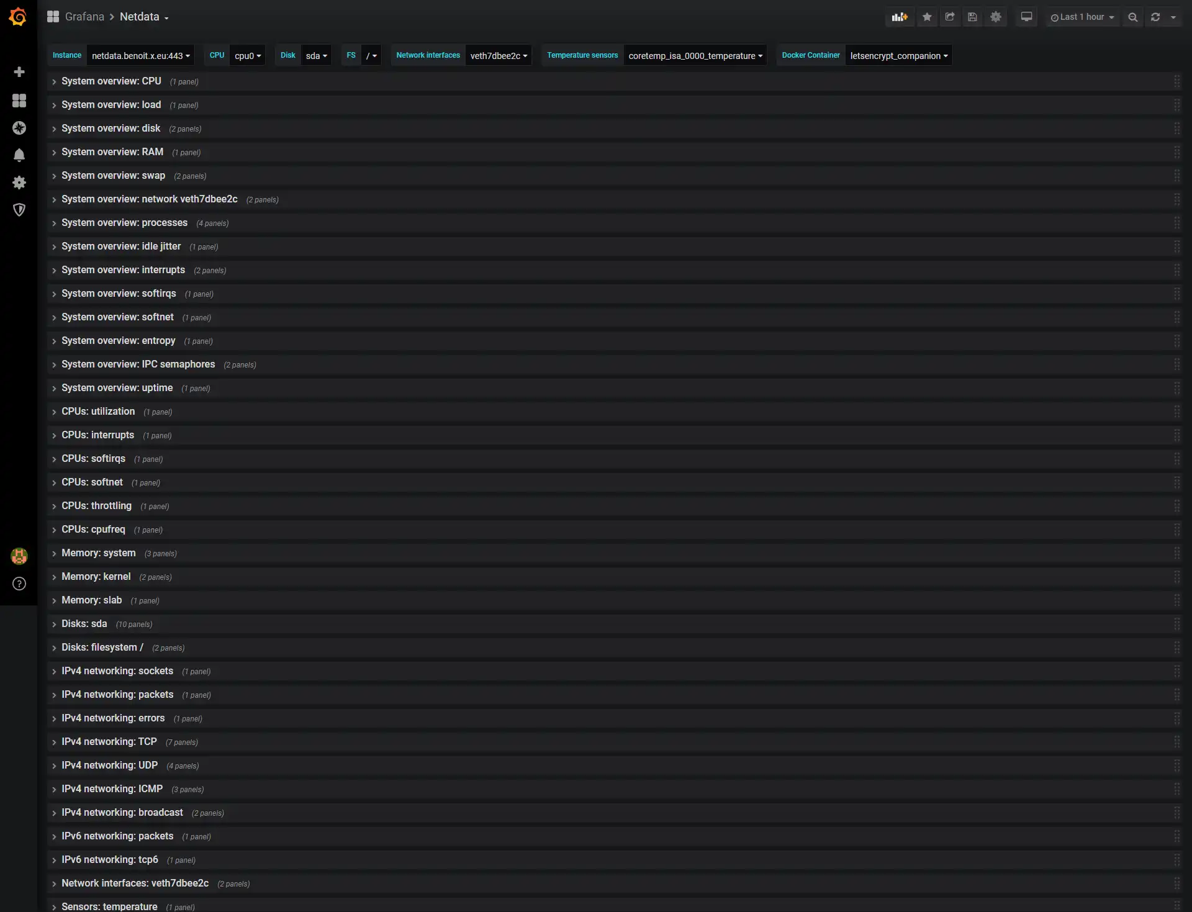This screenshot has height=912, width=1192.
Task: Expand the System overview: CPU row
Action: click(x=111, y=81)
